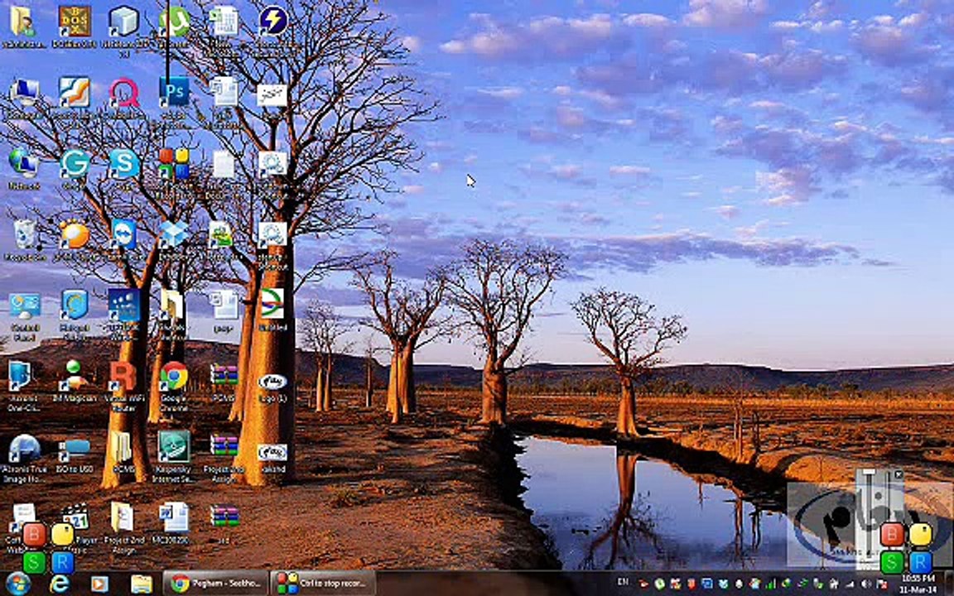Image resolution: width=954 pixels, height=596 pixels.
Task: Click the blue R button above Internet Explorer icon
Action: coord(63,563)
